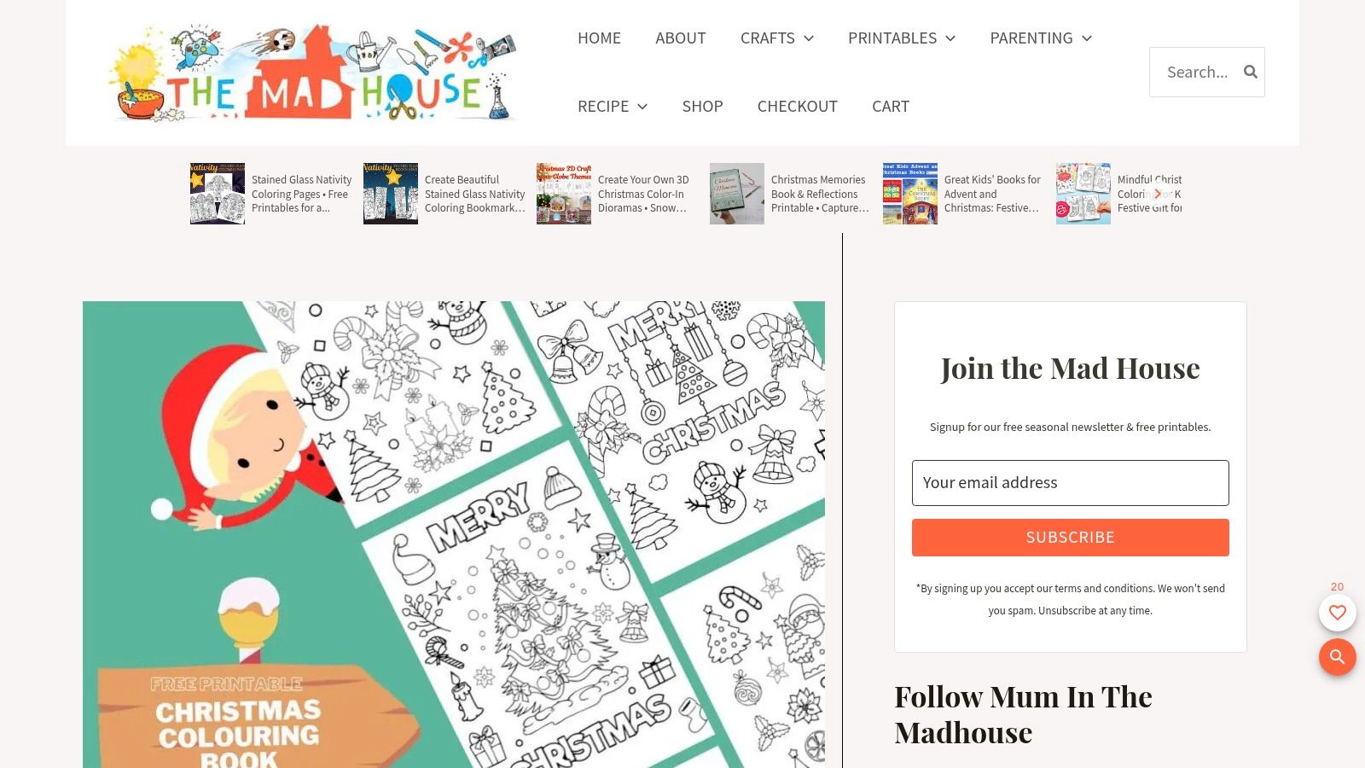Image resolution: width=1365 pixels, height=768 pixels.
Task: Click the Subscribe button
Action: 1071,538
